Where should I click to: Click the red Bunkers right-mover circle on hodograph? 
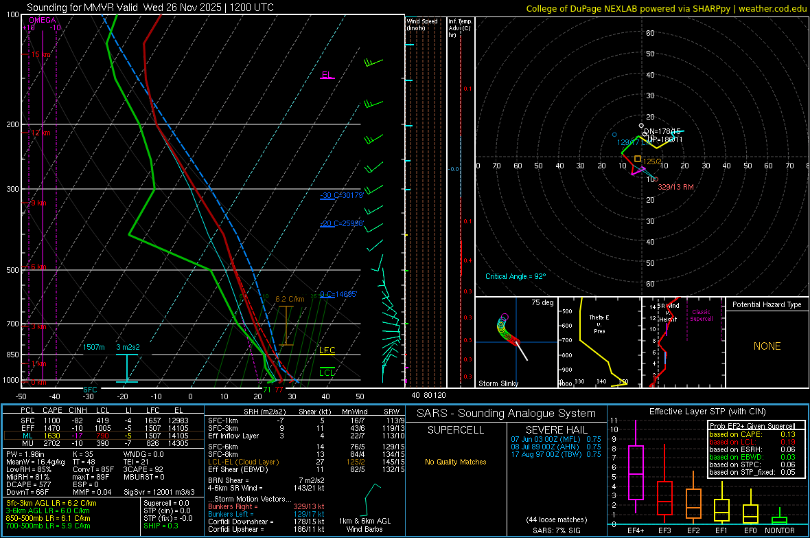656,179
